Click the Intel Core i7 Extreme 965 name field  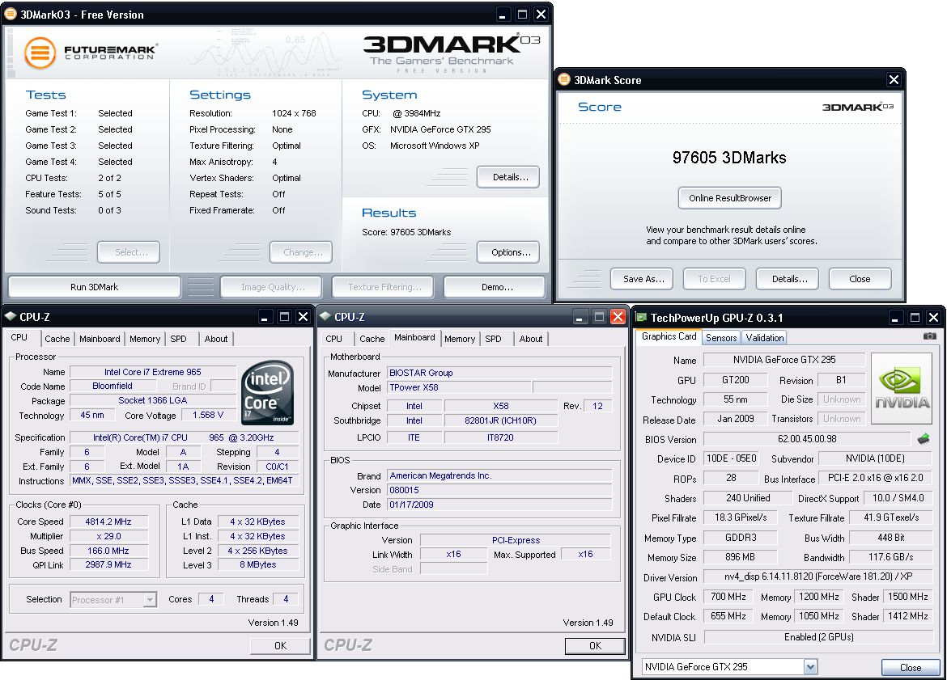tap(152, 372)
